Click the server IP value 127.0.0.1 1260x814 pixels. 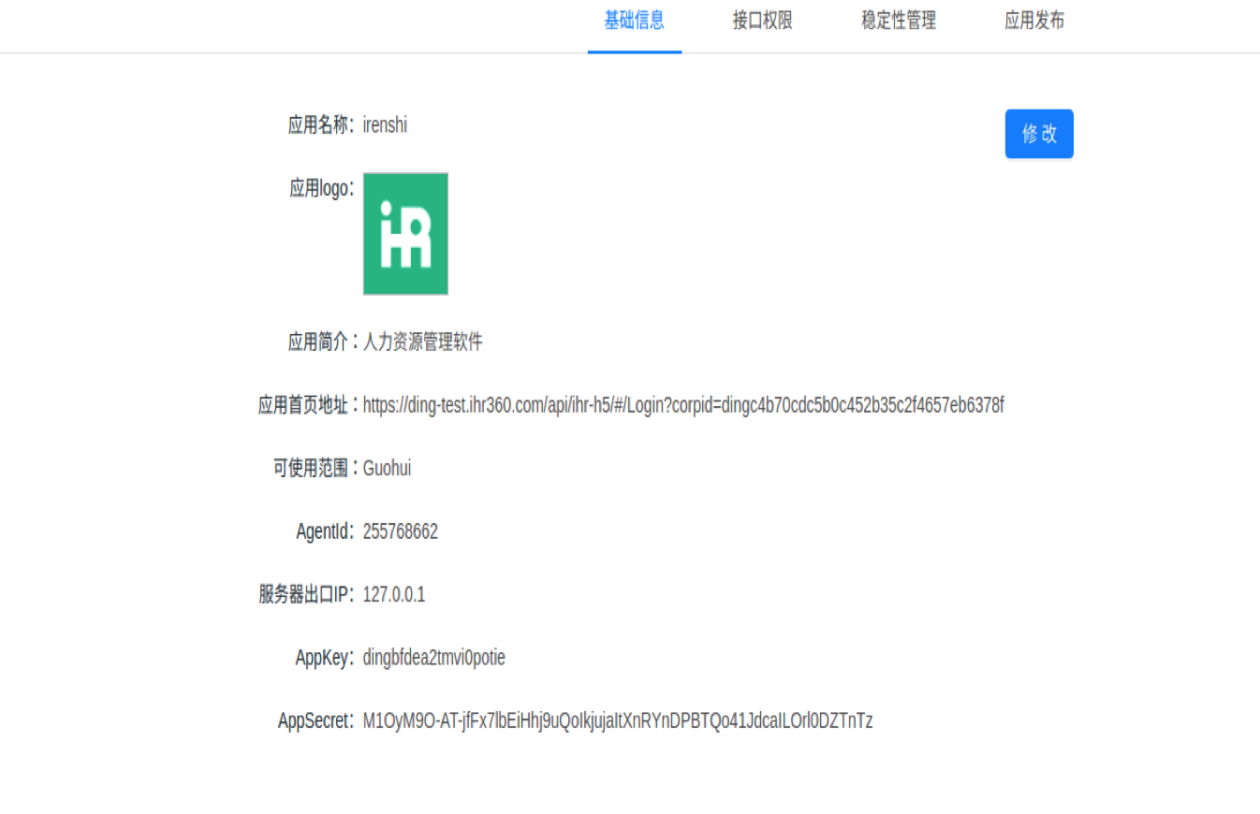(393, 595)
